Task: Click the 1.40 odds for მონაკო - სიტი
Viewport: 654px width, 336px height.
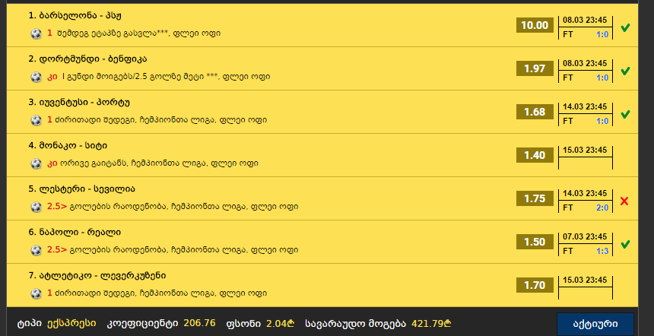Action: coord(535,155)
